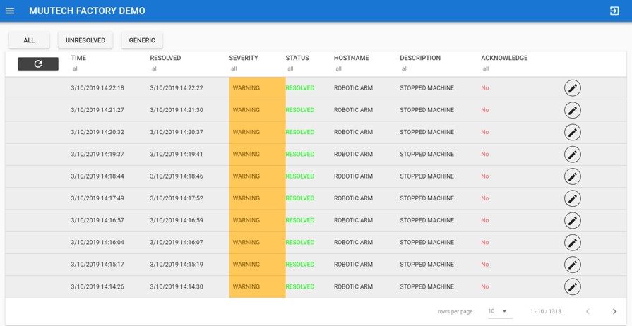Sort by the HOSTNAME column header
Viewport: 632px width, 326px height.
pos(352,58)
